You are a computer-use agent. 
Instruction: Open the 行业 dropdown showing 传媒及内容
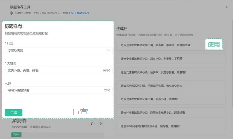(58, 51)
